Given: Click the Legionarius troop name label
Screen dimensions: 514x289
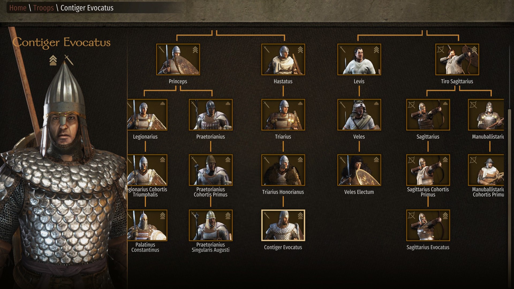Looking at the screenshot, I should [x=145, y=136].
